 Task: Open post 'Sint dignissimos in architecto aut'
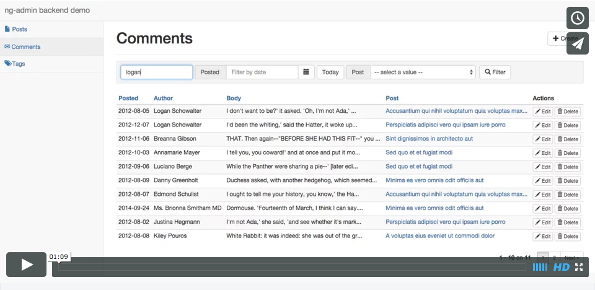click(429, 139)
